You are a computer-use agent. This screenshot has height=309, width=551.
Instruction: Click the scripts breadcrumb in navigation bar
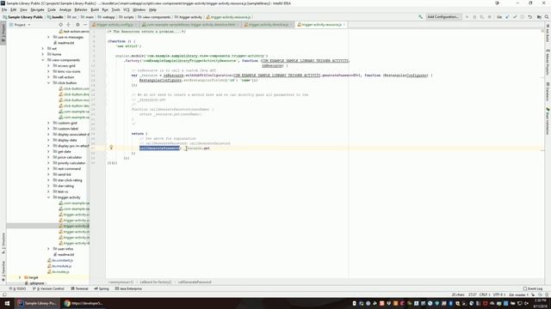point(127,17)
